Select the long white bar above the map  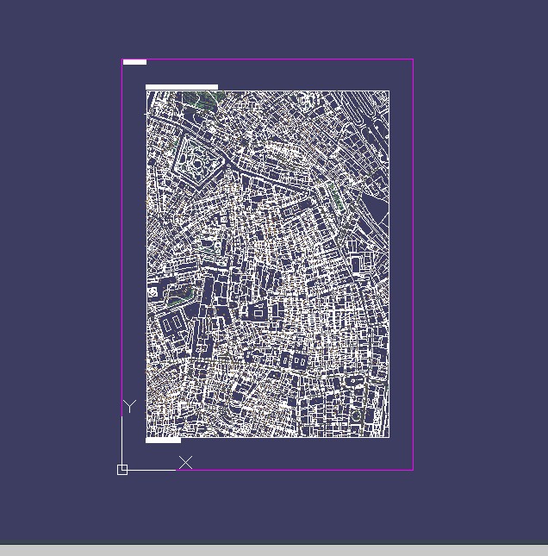[x=181, y=87]
